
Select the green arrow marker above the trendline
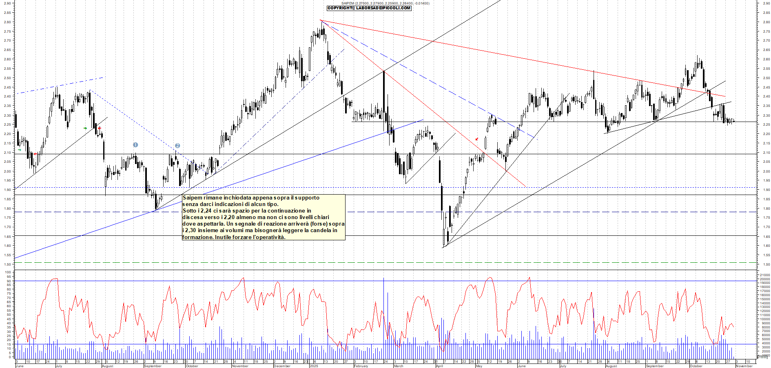tap(85, 128)
